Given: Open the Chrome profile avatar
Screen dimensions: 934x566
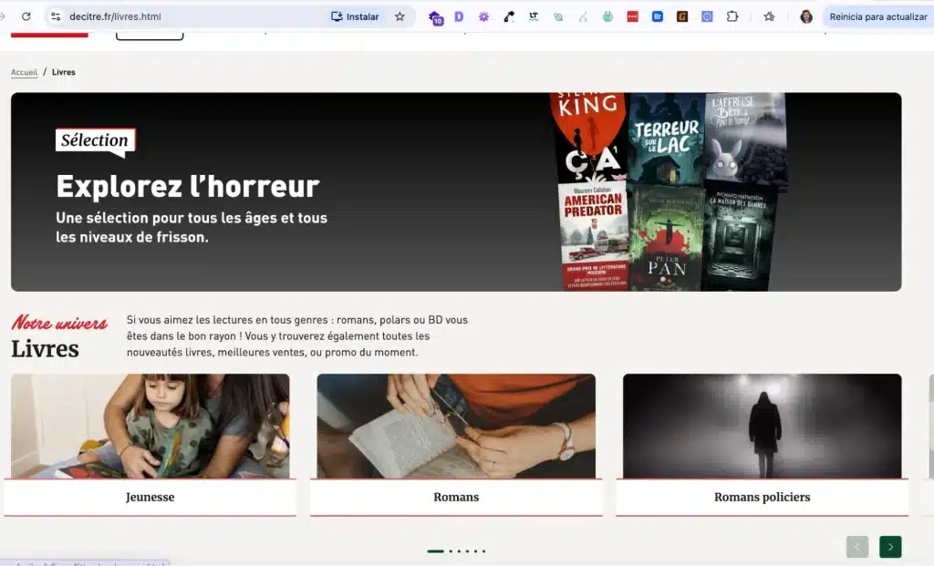Looking at the screenshot, I should click(806, 16).
